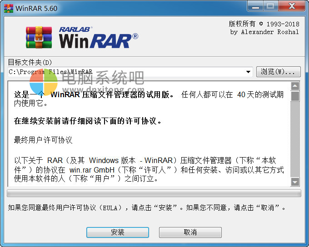Click the 最终用户许可协议 heading text
The width and height of the screenshot is (309, 247).
pos(43,140)
